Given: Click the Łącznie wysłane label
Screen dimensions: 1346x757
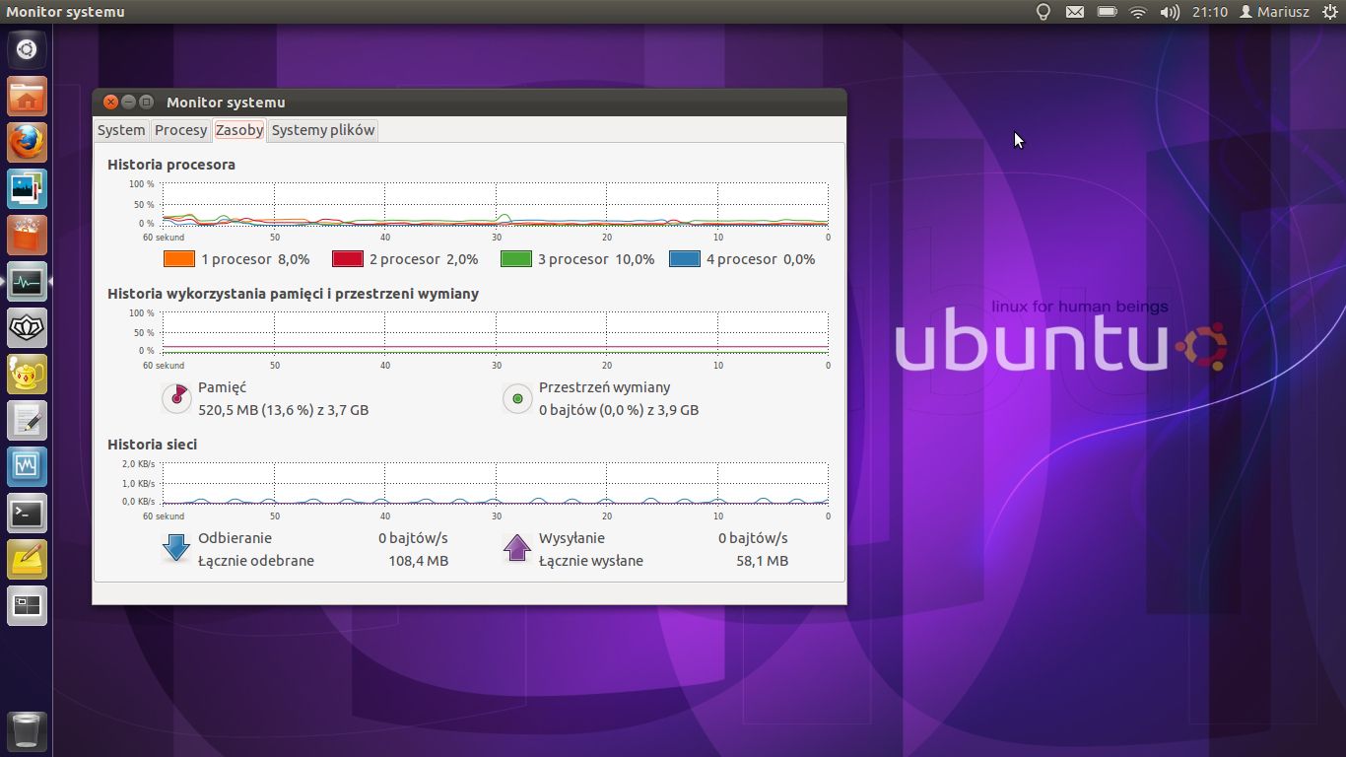Looking at the screenshot, I should [591, 561].
